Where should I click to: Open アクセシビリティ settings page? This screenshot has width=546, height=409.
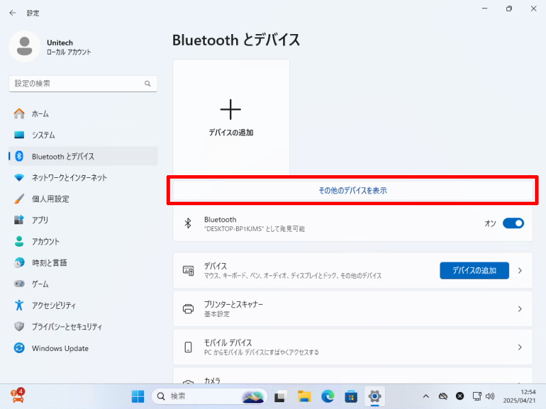click(83, 305)
